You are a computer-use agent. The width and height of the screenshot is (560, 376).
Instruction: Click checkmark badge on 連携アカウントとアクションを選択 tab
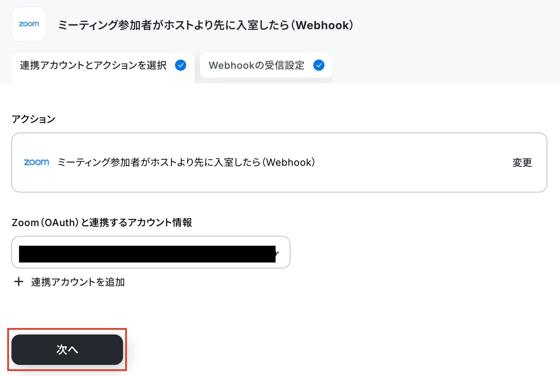tap(181, 65)
